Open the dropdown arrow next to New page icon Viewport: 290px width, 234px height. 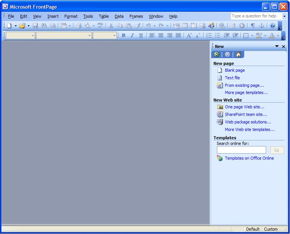tap(16, 26)
